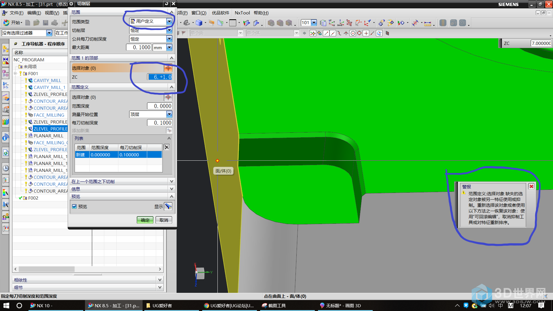The height and width of the screenshot is (311, 553).
Task: Click the WCS axis with blue pencil icon
Action: click(367, 23)
